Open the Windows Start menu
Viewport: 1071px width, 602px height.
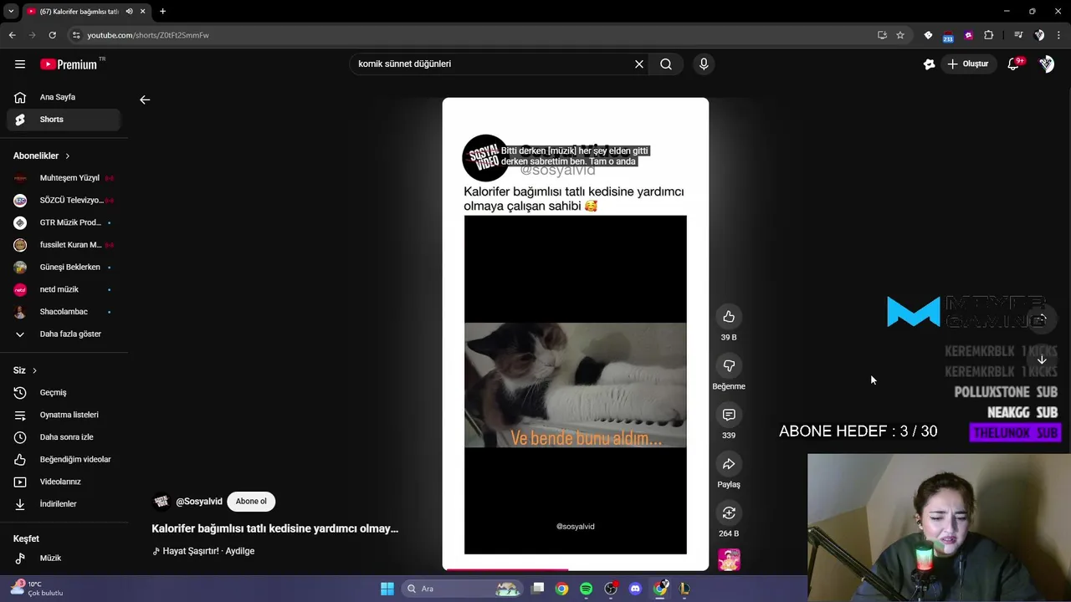point(387,589)
